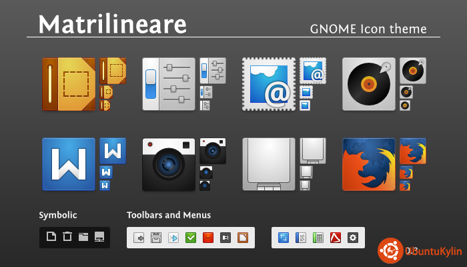Click the red Adobe PDF toolbar icon
Image resolution: width=467 pixels, height=267 pixels.
click(336, 237)
